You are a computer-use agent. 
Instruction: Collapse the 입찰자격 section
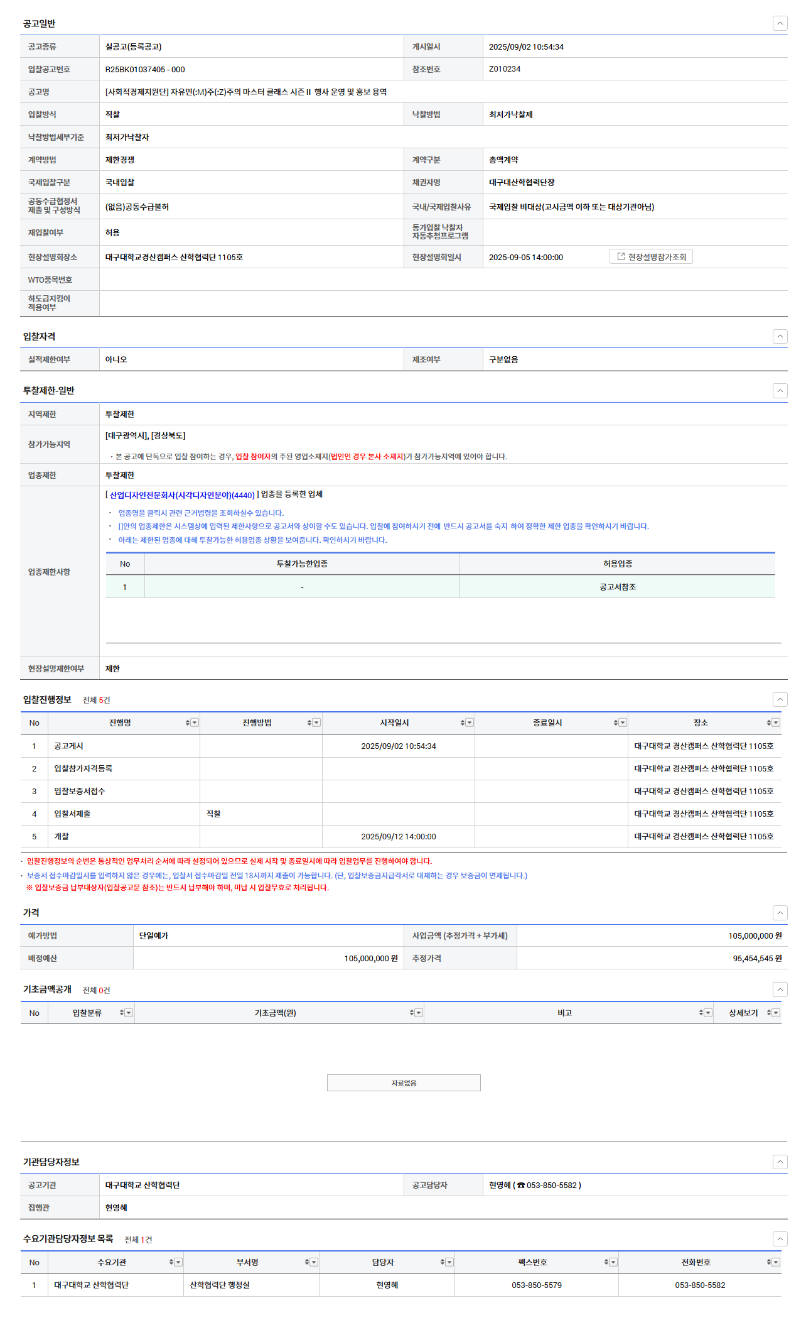(780, 336)
